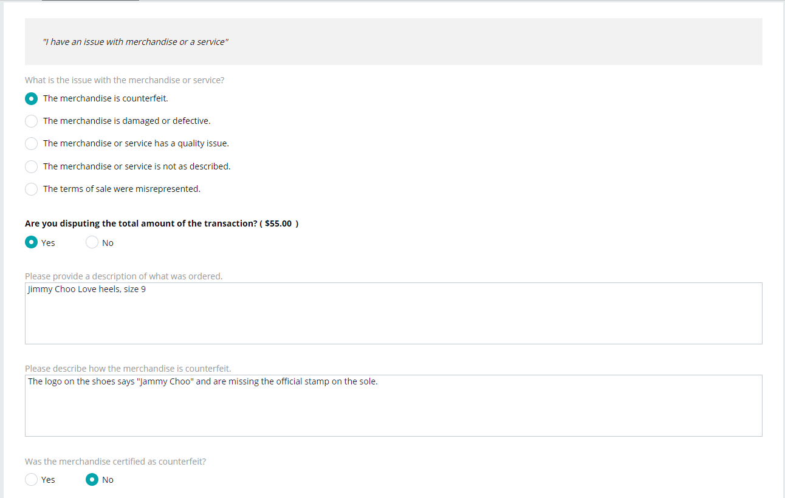Choose "The merchandise is damaged or defective." option

click(x=32, y=121)
